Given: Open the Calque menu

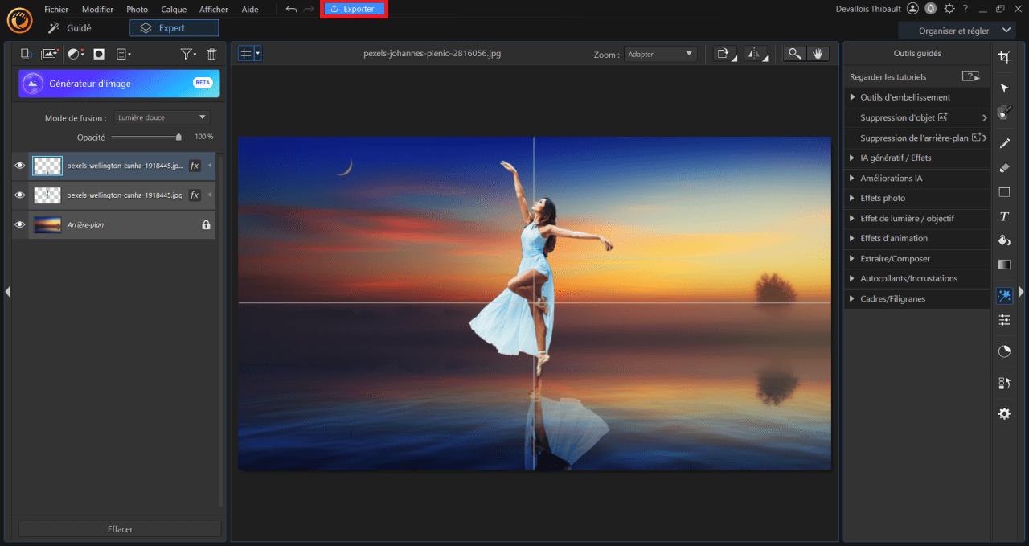Looking at the screenshot, I should click(174, 10).
